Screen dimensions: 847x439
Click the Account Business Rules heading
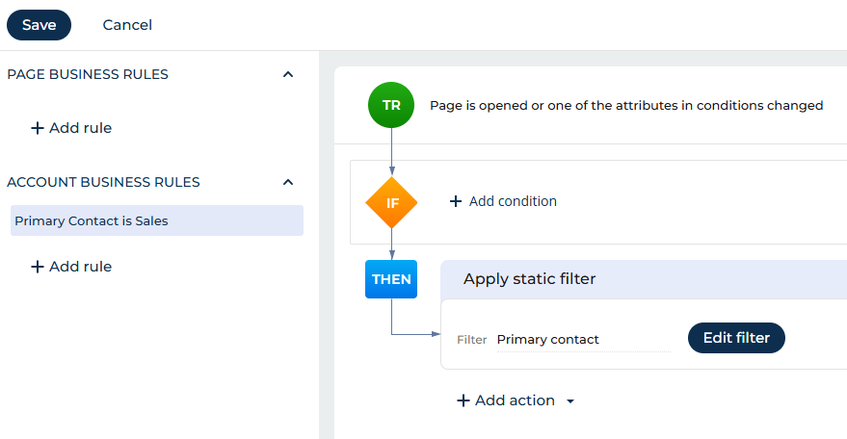(103, 182)
